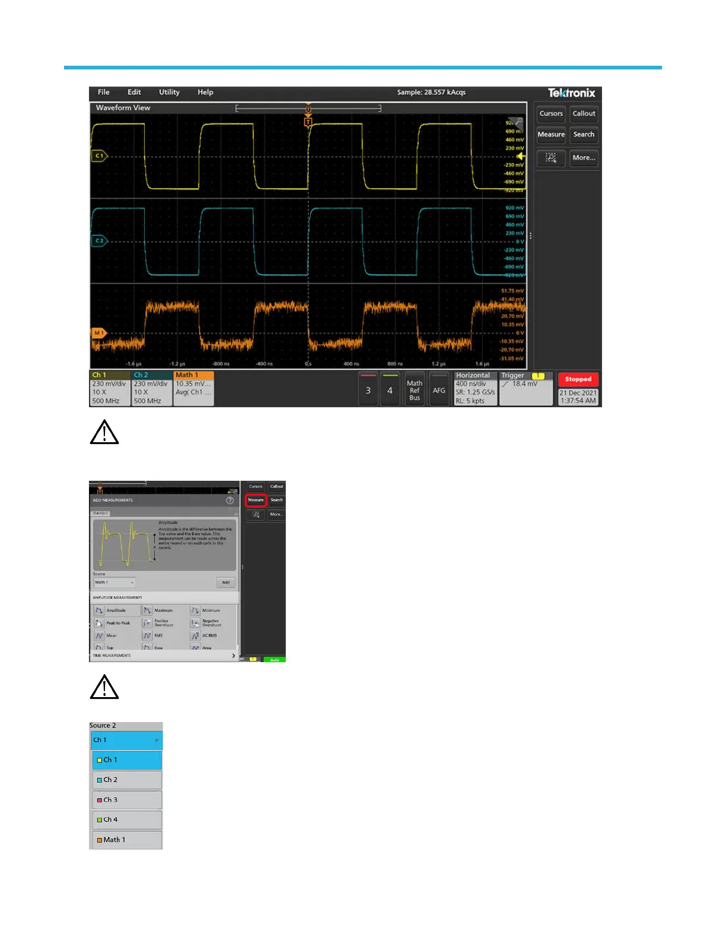Select the AC RMS measurement icon
The image size is (726, 939).
[x=195, y=635]
